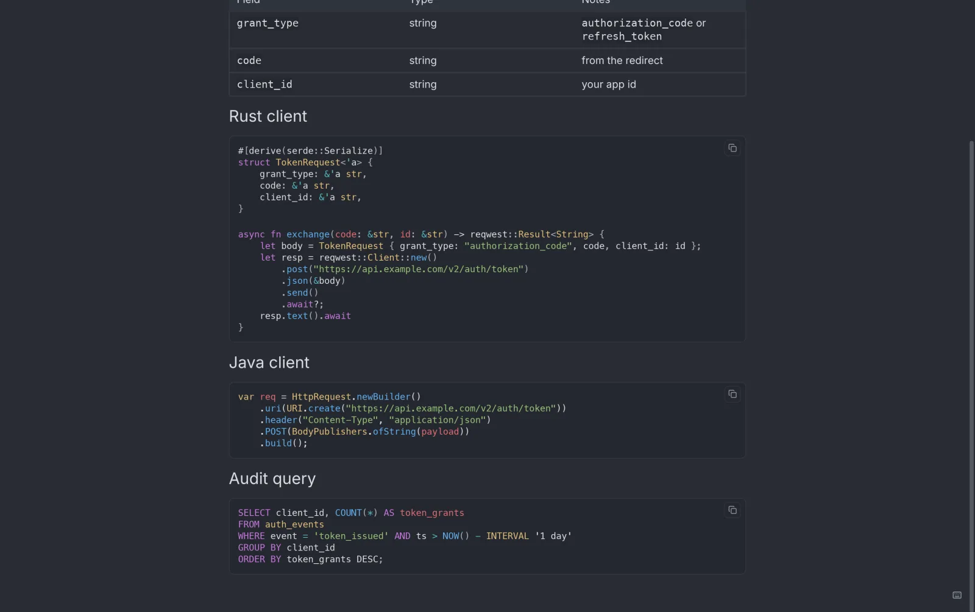Click the 'string' type in client_id row
Image resolution: width=975 pixels, height=612 pixels.
(423, 85)
